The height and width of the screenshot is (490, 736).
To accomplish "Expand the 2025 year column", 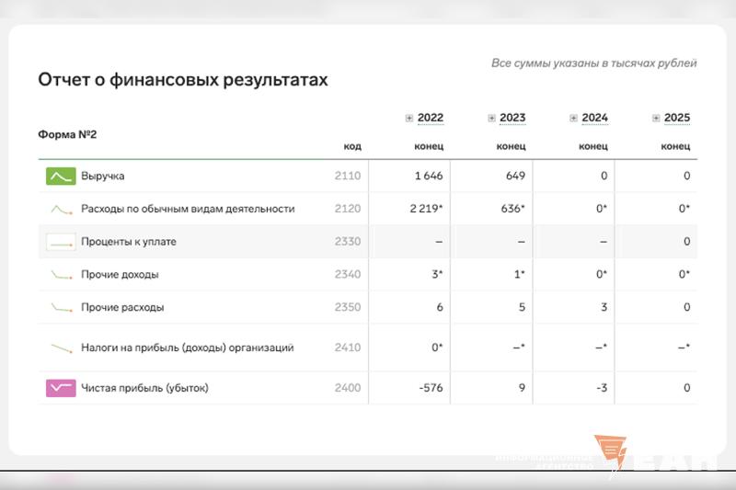I will click(x=656, y=119).
